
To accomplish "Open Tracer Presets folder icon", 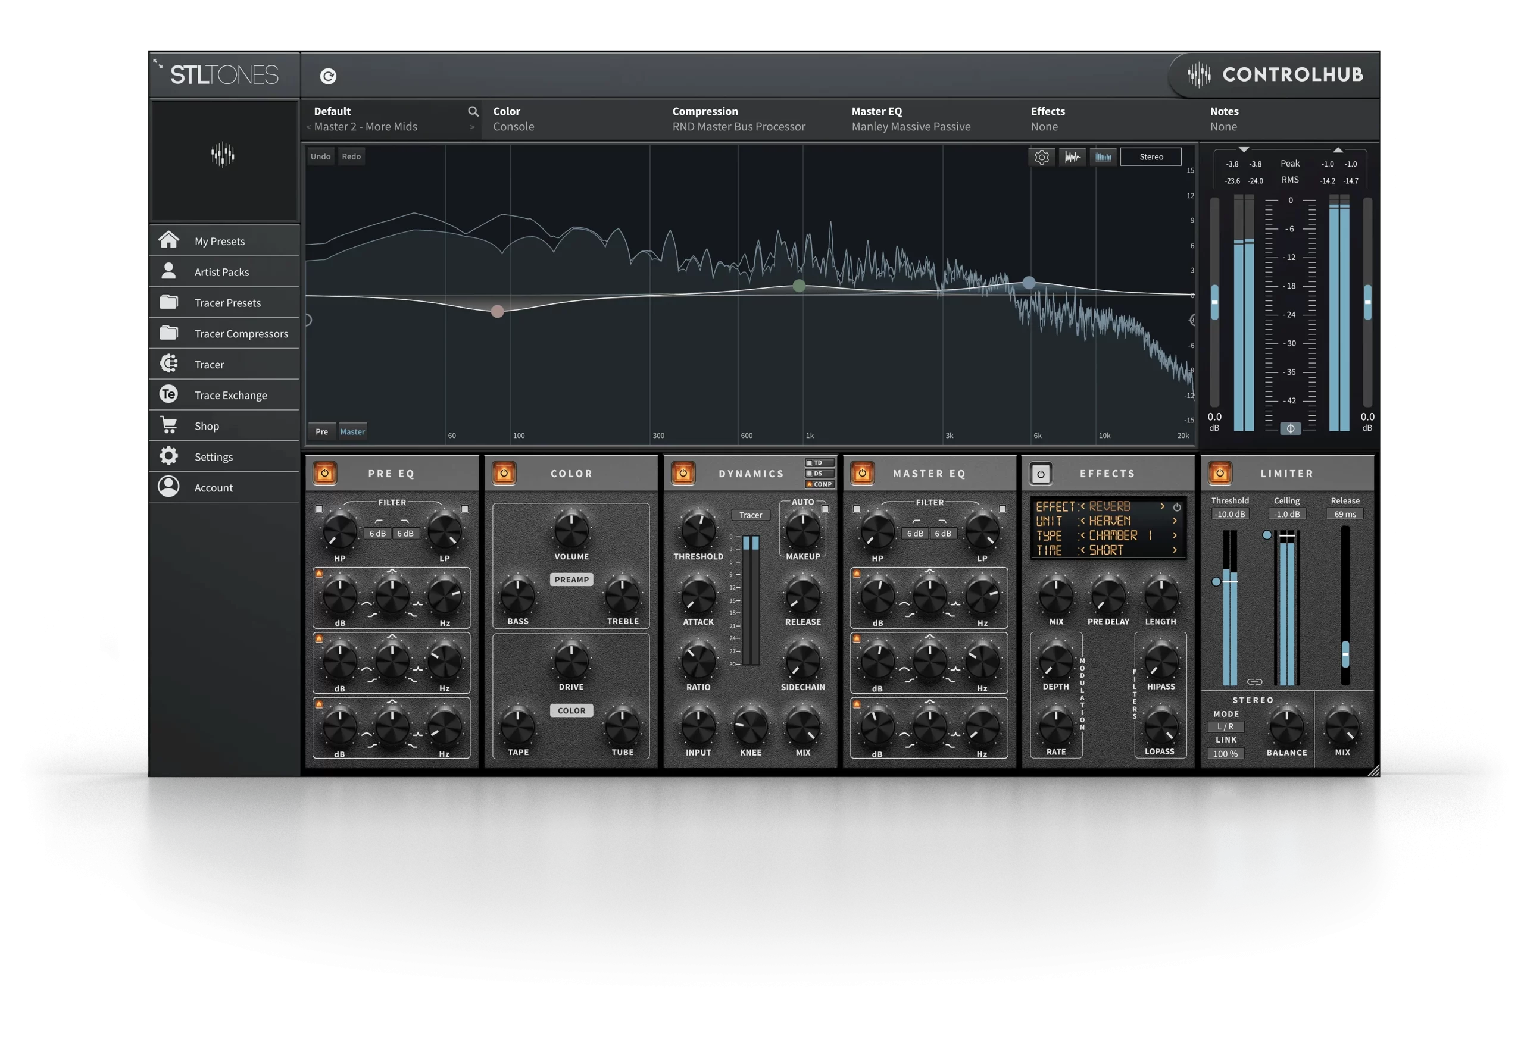I will point(168,302).
